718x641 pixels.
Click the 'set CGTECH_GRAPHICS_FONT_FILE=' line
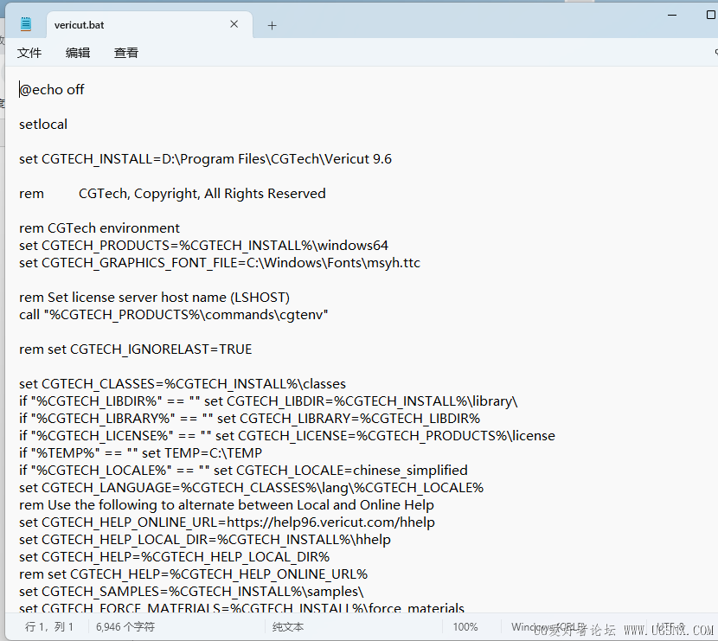pyautogui.click(x=220, y=263)
